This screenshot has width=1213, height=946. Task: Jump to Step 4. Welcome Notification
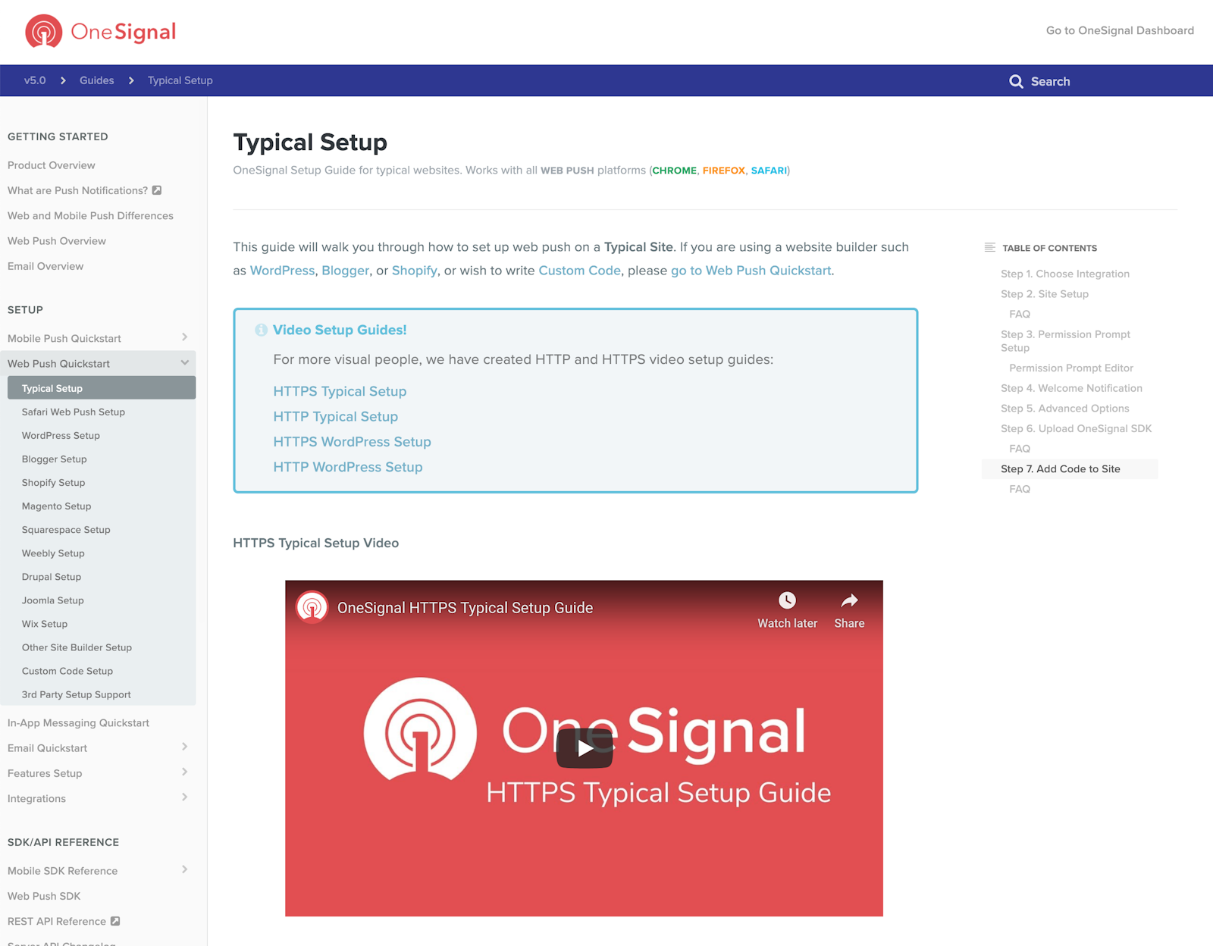point(1071,387)
